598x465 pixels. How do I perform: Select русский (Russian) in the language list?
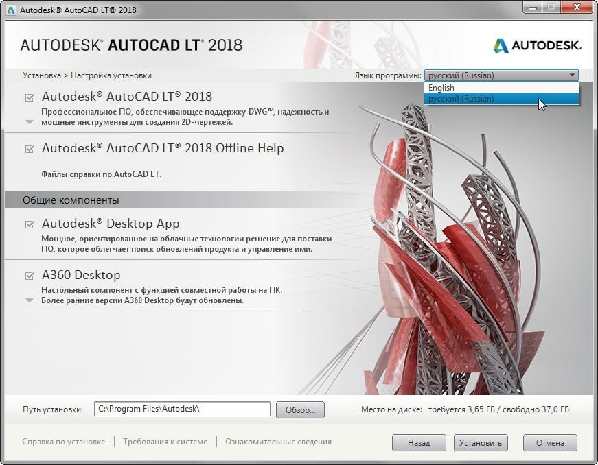coord(501,99)
